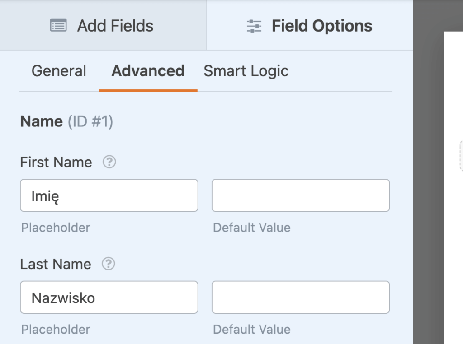The width and height of the screenshot is (463, 344).
Task: Click the First Name placeholder field showing Imię
Action: point(109,195)
